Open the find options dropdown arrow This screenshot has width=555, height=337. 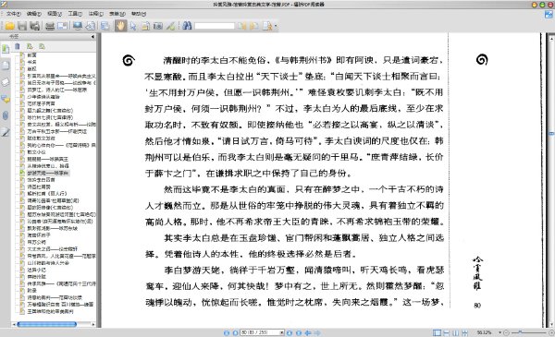tap(276, 26)
